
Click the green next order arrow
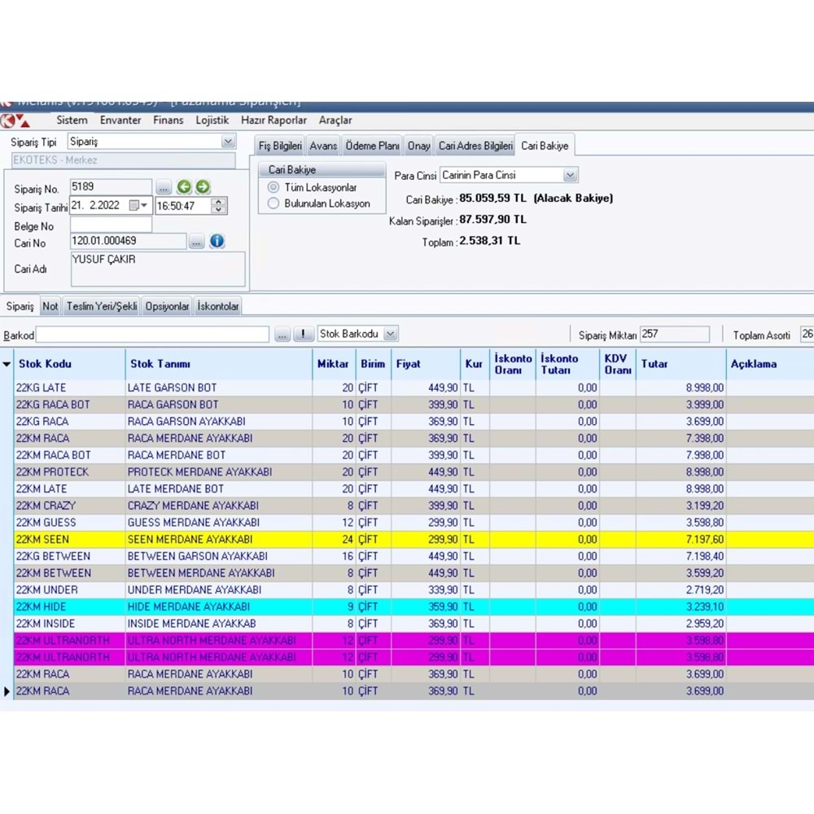[x=203, y=187]
